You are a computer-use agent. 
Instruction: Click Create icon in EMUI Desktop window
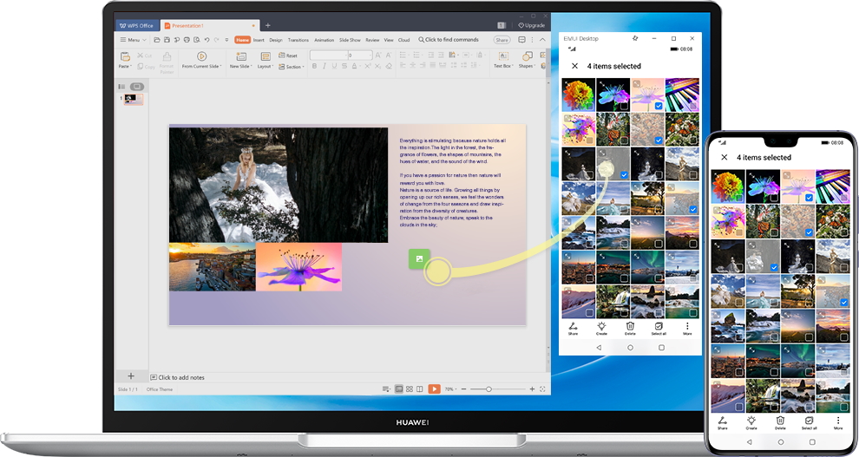[x=601, y=327]
